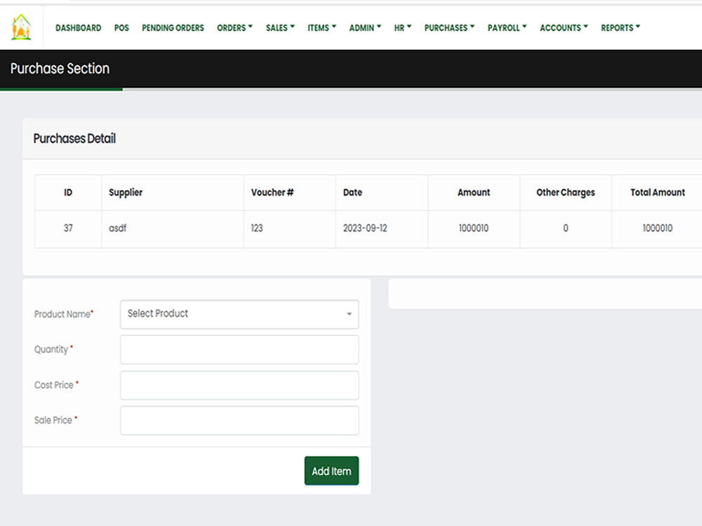Focus the Cost Price input field

point(239,385)
